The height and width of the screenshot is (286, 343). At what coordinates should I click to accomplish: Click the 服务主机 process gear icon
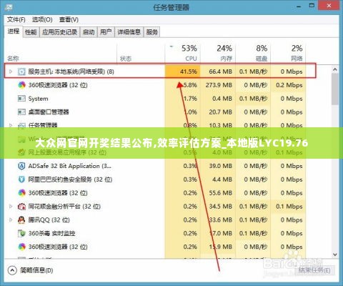tap(21, 71)
